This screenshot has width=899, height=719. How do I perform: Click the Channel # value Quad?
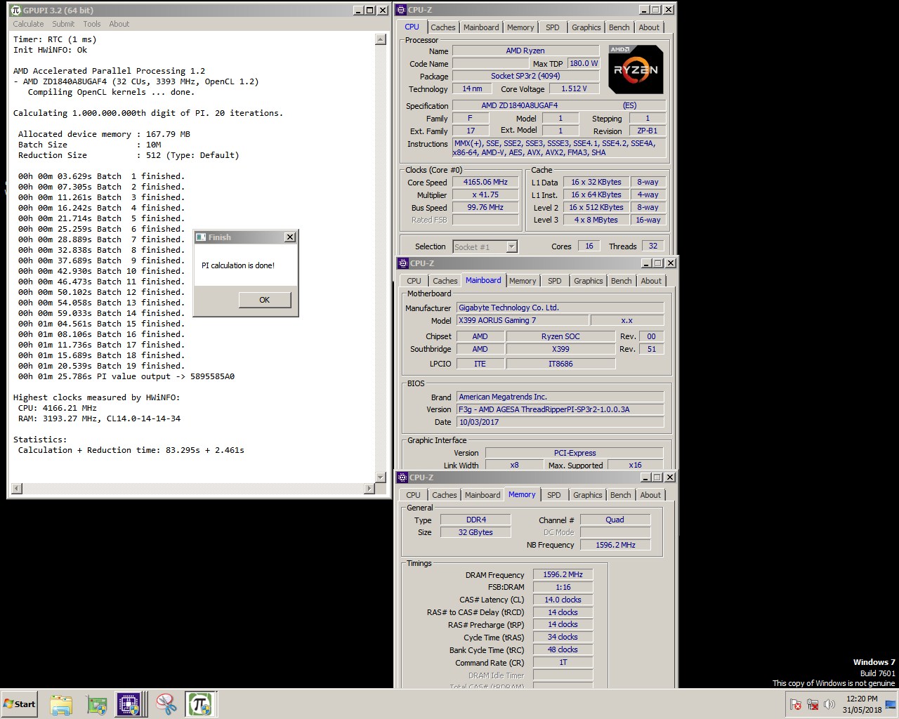coord(615,520)
